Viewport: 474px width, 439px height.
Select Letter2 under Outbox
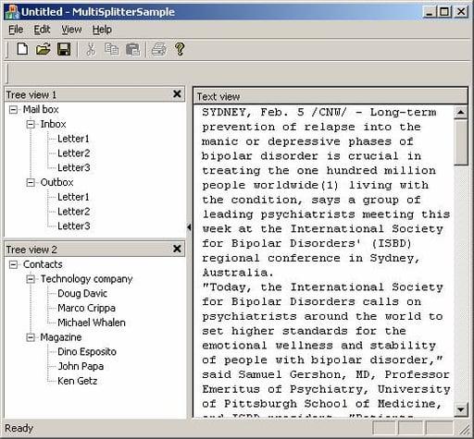click(x=74, y=212)
